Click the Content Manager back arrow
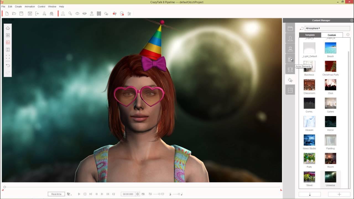This screenshot has width=354, height=199. (301, 28)
